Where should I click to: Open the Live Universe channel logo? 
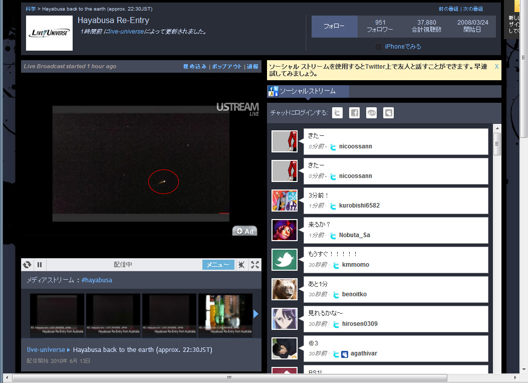[x=49, y=33]
